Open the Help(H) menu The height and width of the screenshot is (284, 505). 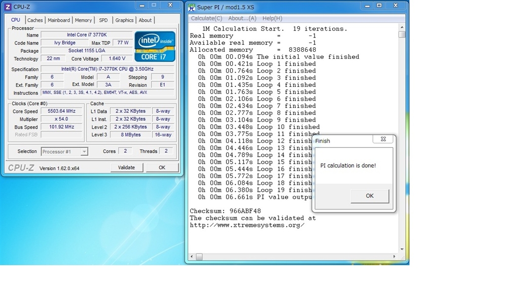(272, 18)
